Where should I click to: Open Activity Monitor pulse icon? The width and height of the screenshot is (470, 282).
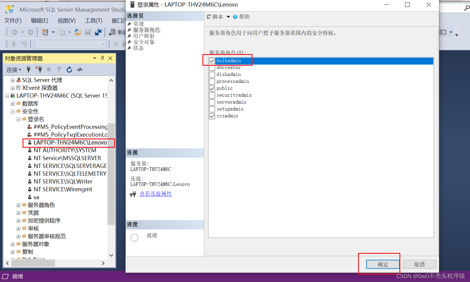[80, 70]
